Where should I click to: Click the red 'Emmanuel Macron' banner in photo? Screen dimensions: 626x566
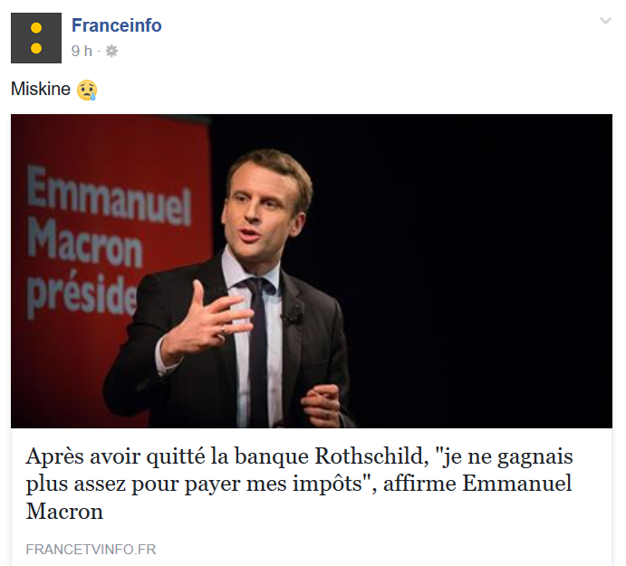point(110,239)
